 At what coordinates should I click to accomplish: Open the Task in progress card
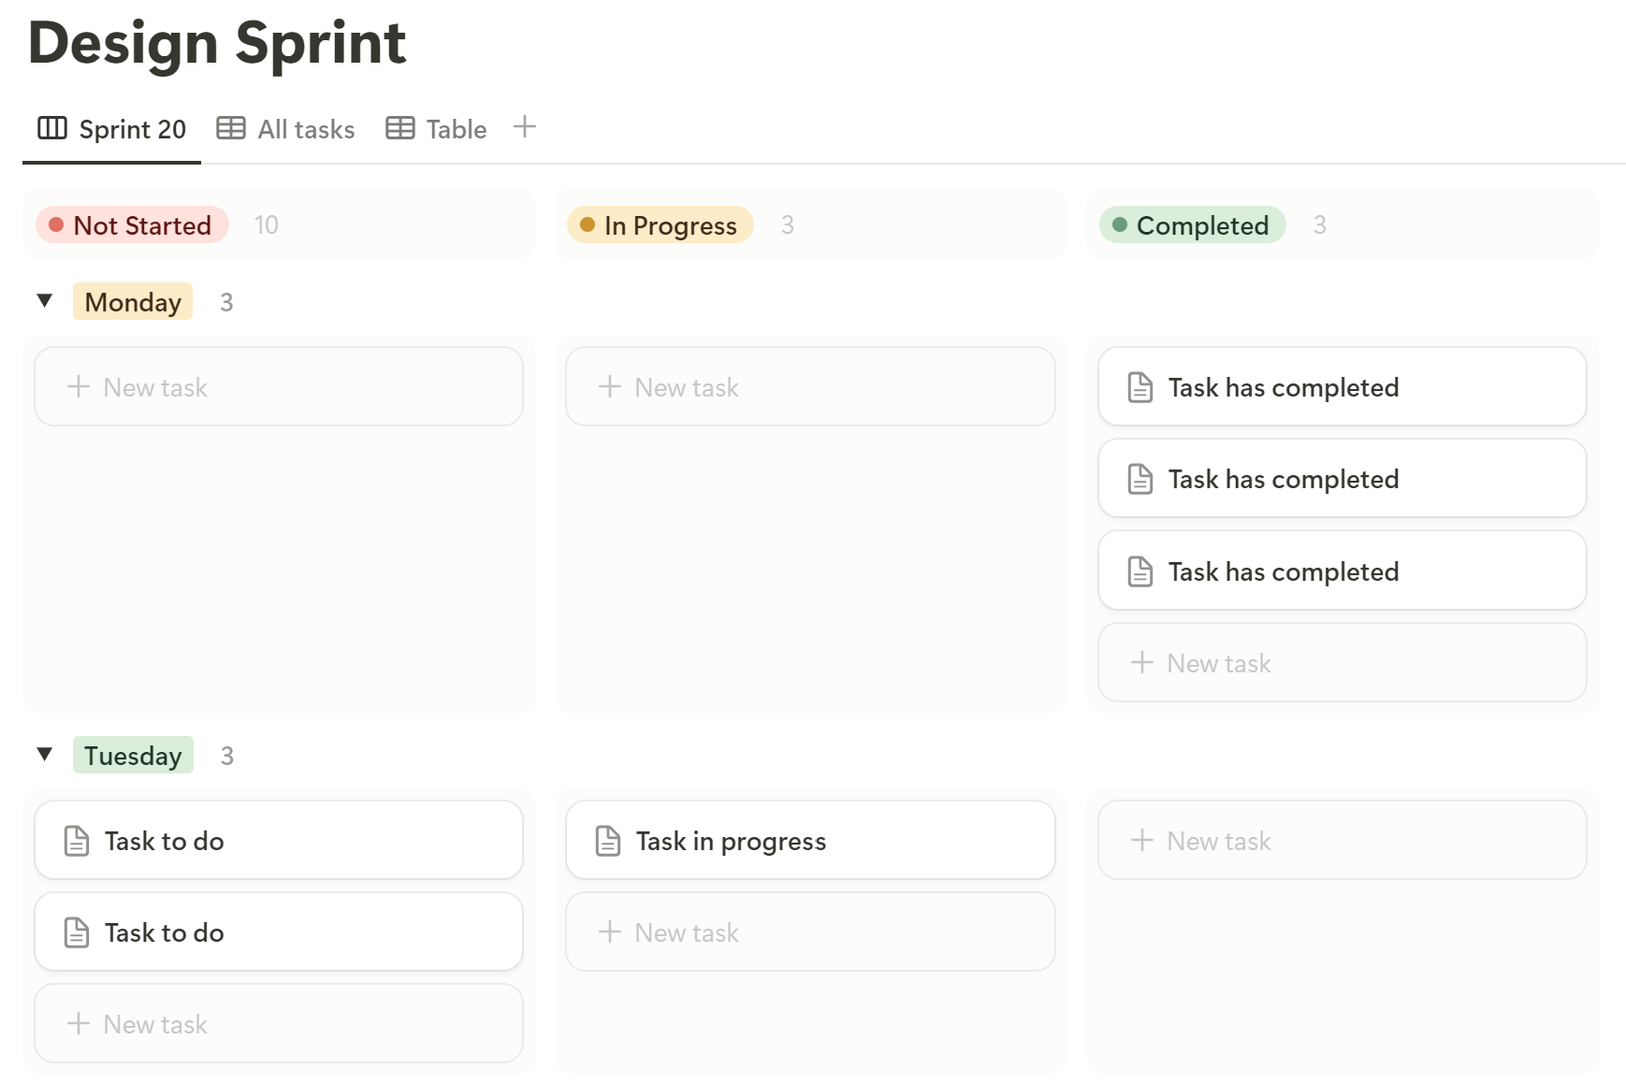(810, 841)
